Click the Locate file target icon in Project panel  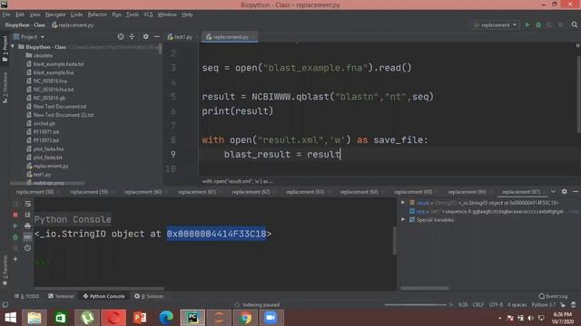[x=121, y=36]
